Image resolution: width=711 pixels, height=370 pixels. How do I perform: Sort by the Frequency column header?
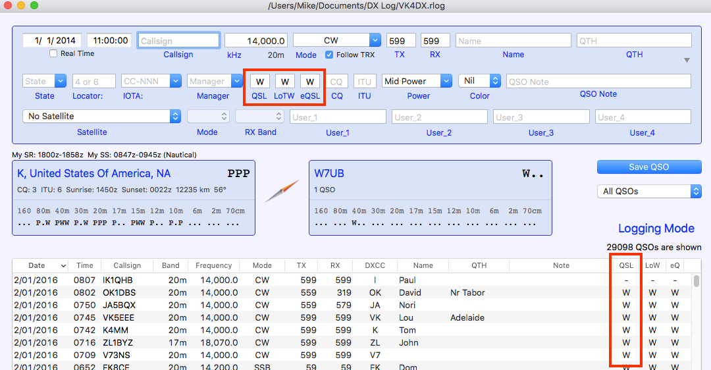213,266
